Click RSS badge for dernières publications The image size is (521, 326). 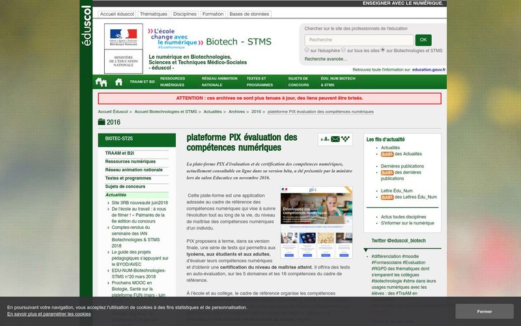(x=387, y=173)
